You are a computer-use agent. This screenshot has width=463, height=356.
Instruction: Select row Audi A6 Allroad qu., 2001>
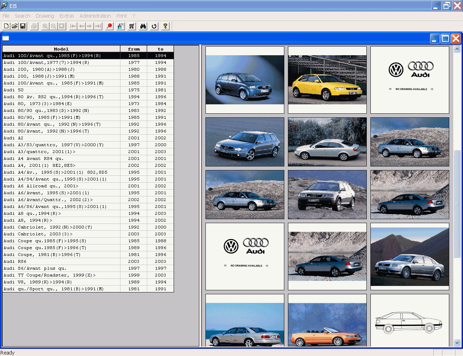point(88,186)
